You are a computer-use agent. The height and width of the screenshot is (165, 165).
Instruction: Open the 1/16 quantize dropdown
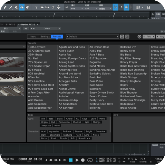(x=77, y=9)
